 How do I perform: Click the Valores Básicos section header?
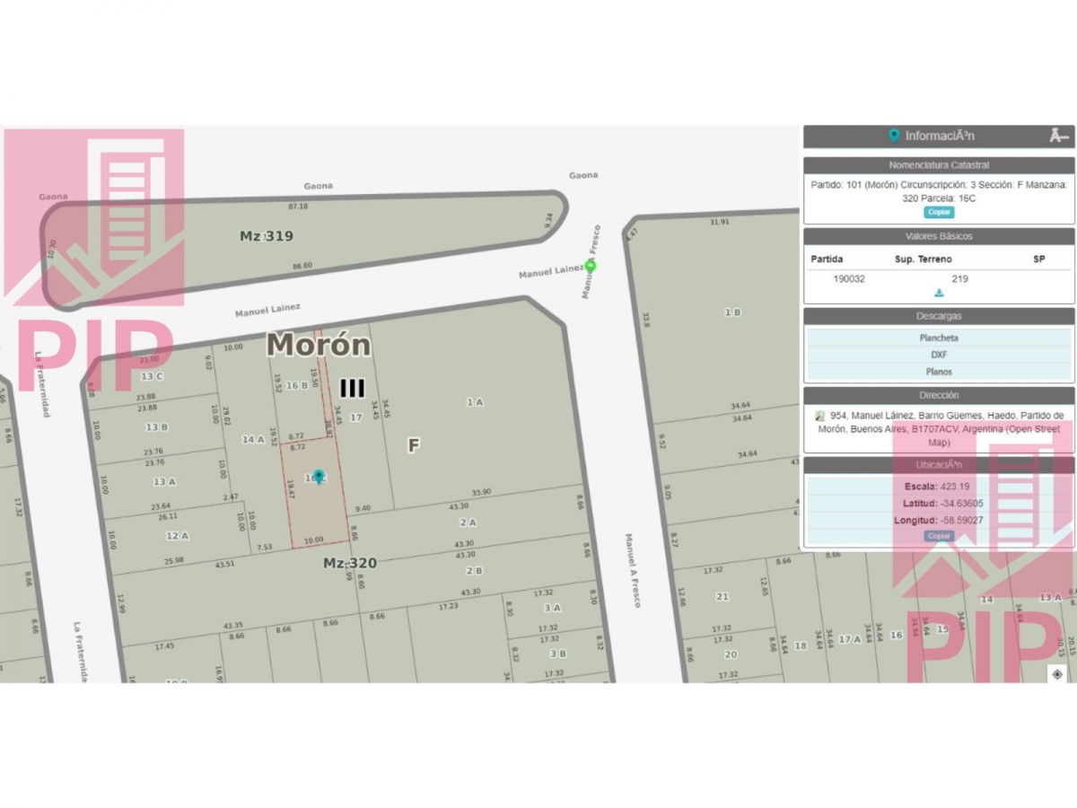[x=939, y=236]
